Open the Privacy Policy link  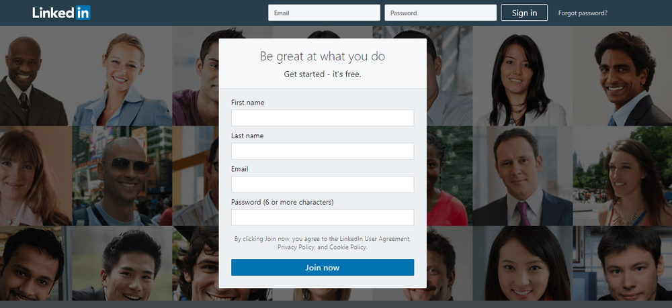tap(296, 247)
